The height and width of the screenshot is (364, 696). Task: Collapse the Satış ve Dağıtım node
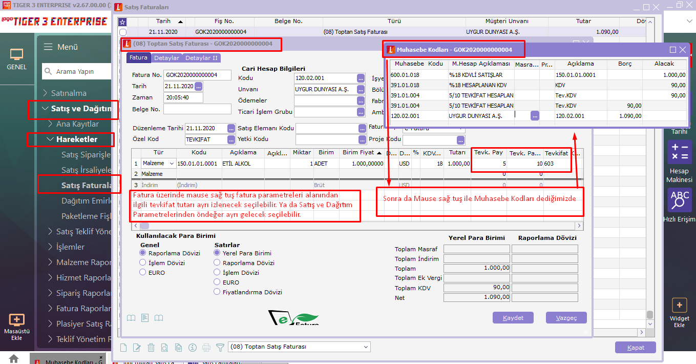pos(45,109)
